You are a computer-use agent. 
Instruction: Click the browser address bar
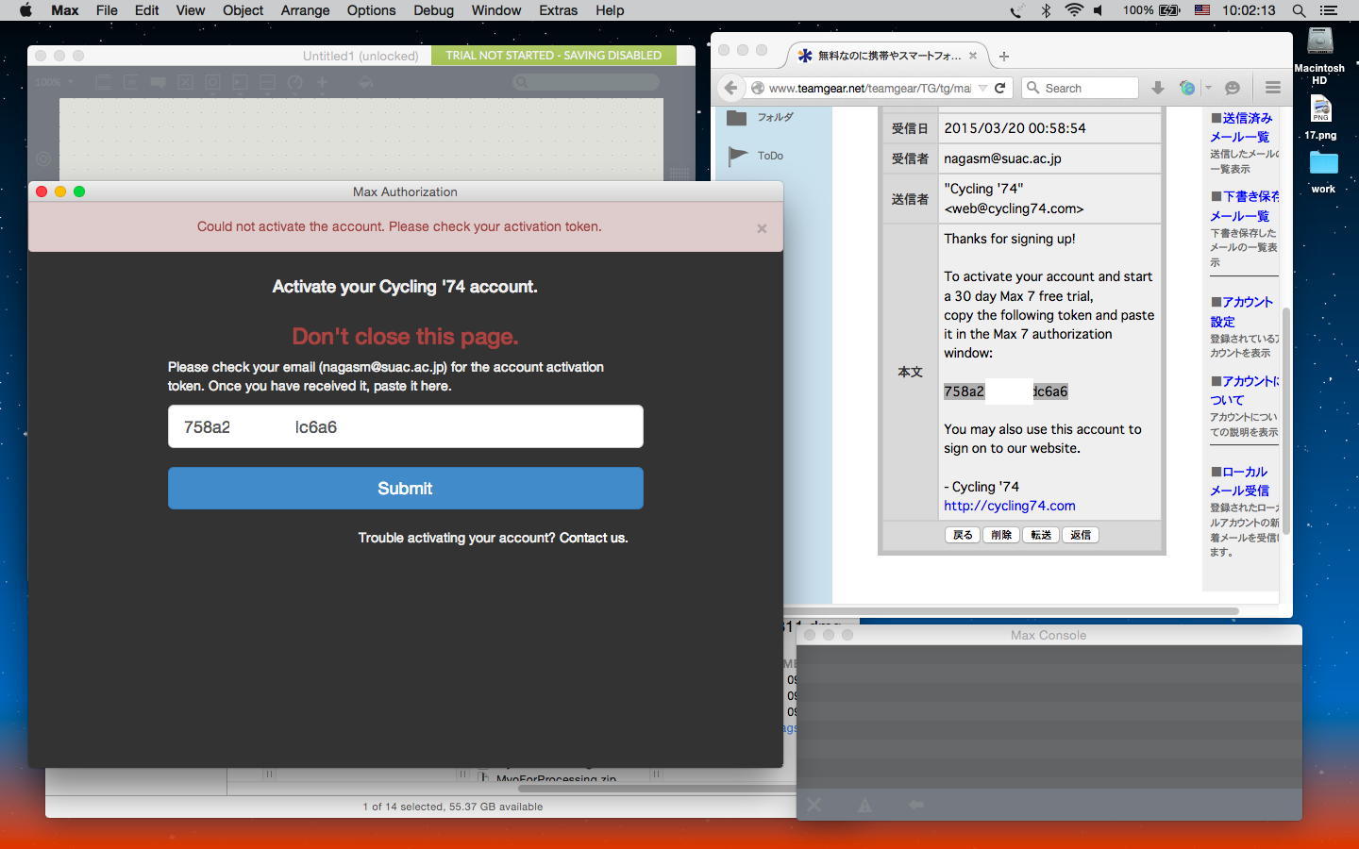[x=868, y=88]
